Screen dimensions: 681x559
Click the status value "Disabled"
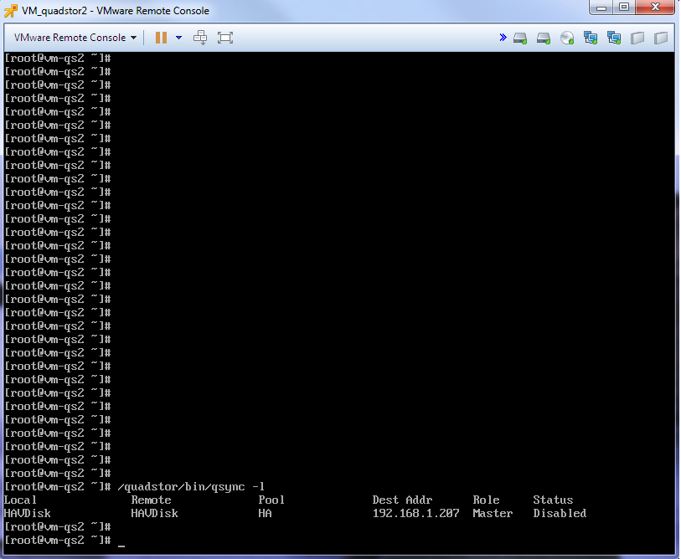pyautogui.click(x=560, y=514)
